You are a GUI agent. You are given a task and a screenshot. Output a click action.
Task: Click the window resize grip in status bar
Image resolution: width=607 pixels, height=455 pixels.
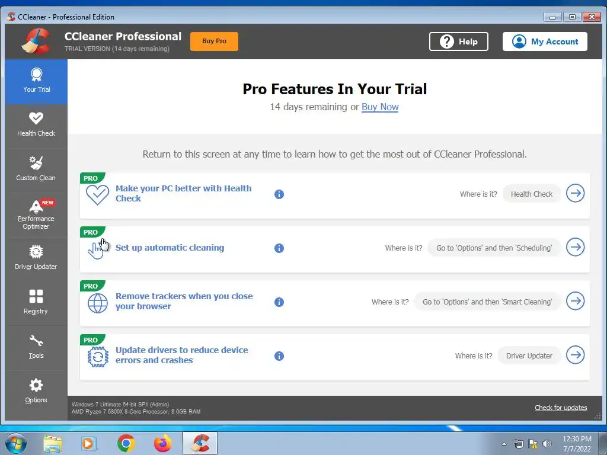(x=598, y=416)
